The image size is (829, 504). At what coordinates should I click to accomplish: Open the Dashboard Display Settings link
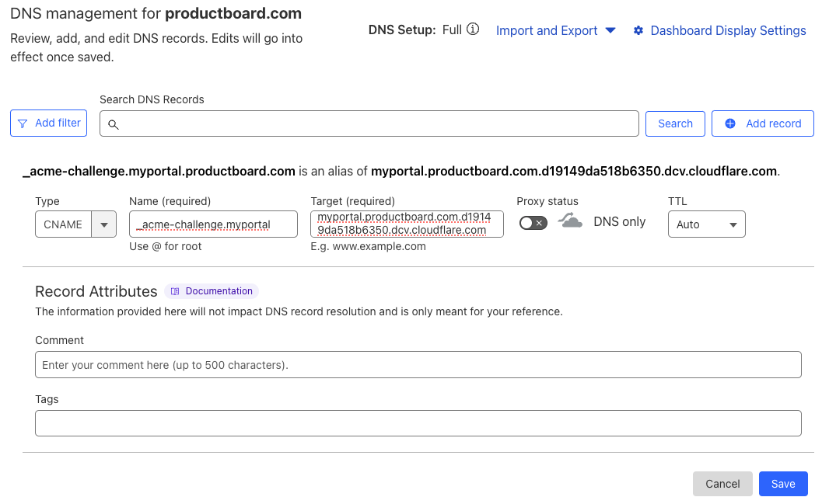tap(719, 30)
